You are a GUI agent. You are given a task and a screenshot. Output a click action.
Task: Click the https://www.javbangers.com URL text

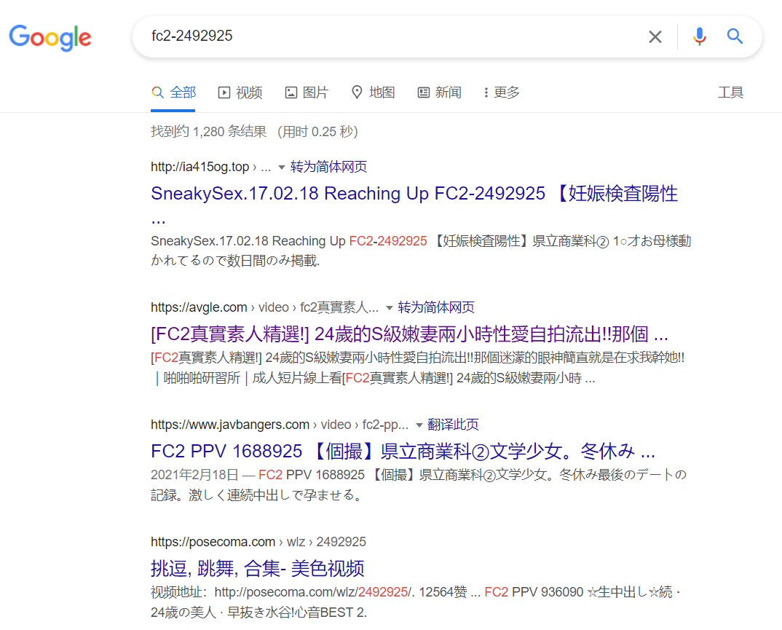[x=230, y=425]
